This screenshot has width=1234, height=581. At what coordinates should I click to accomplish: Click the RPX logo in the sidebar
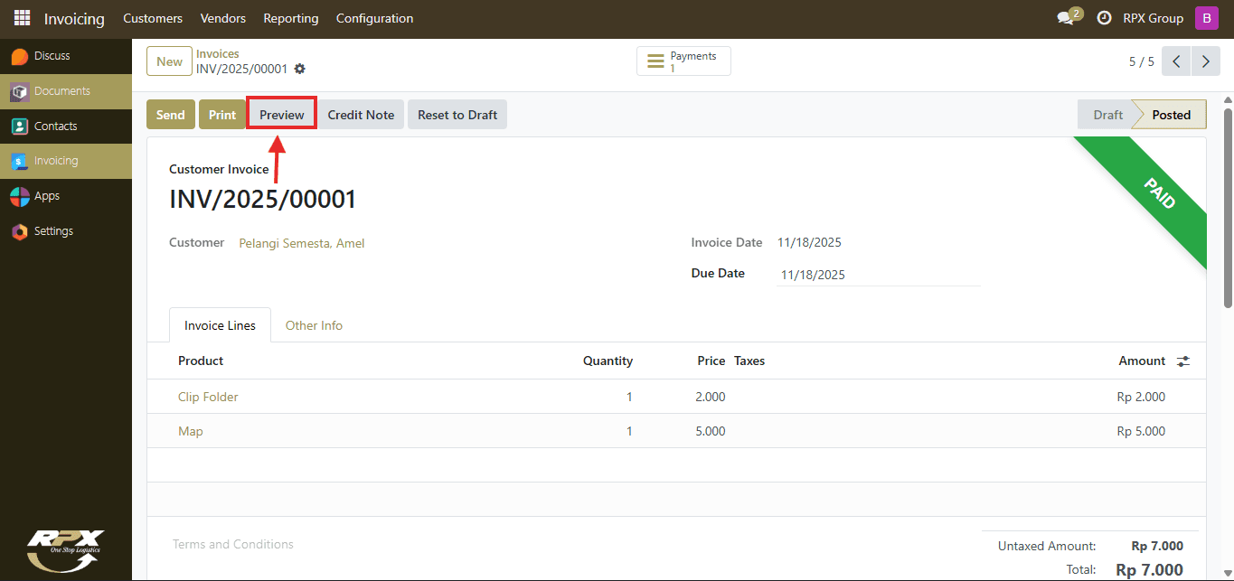(x=65, y=549)
